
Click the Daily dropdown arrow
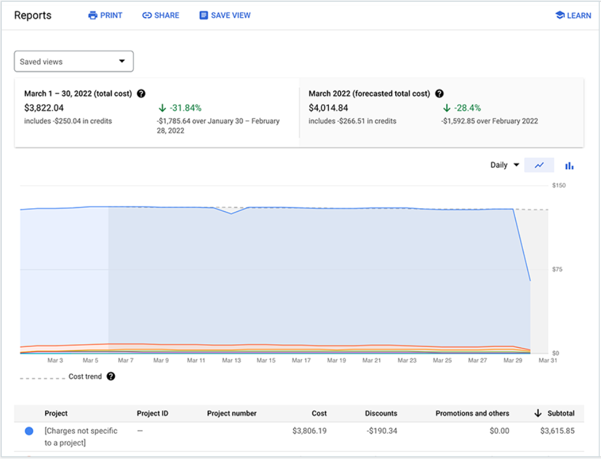point(516,165)
